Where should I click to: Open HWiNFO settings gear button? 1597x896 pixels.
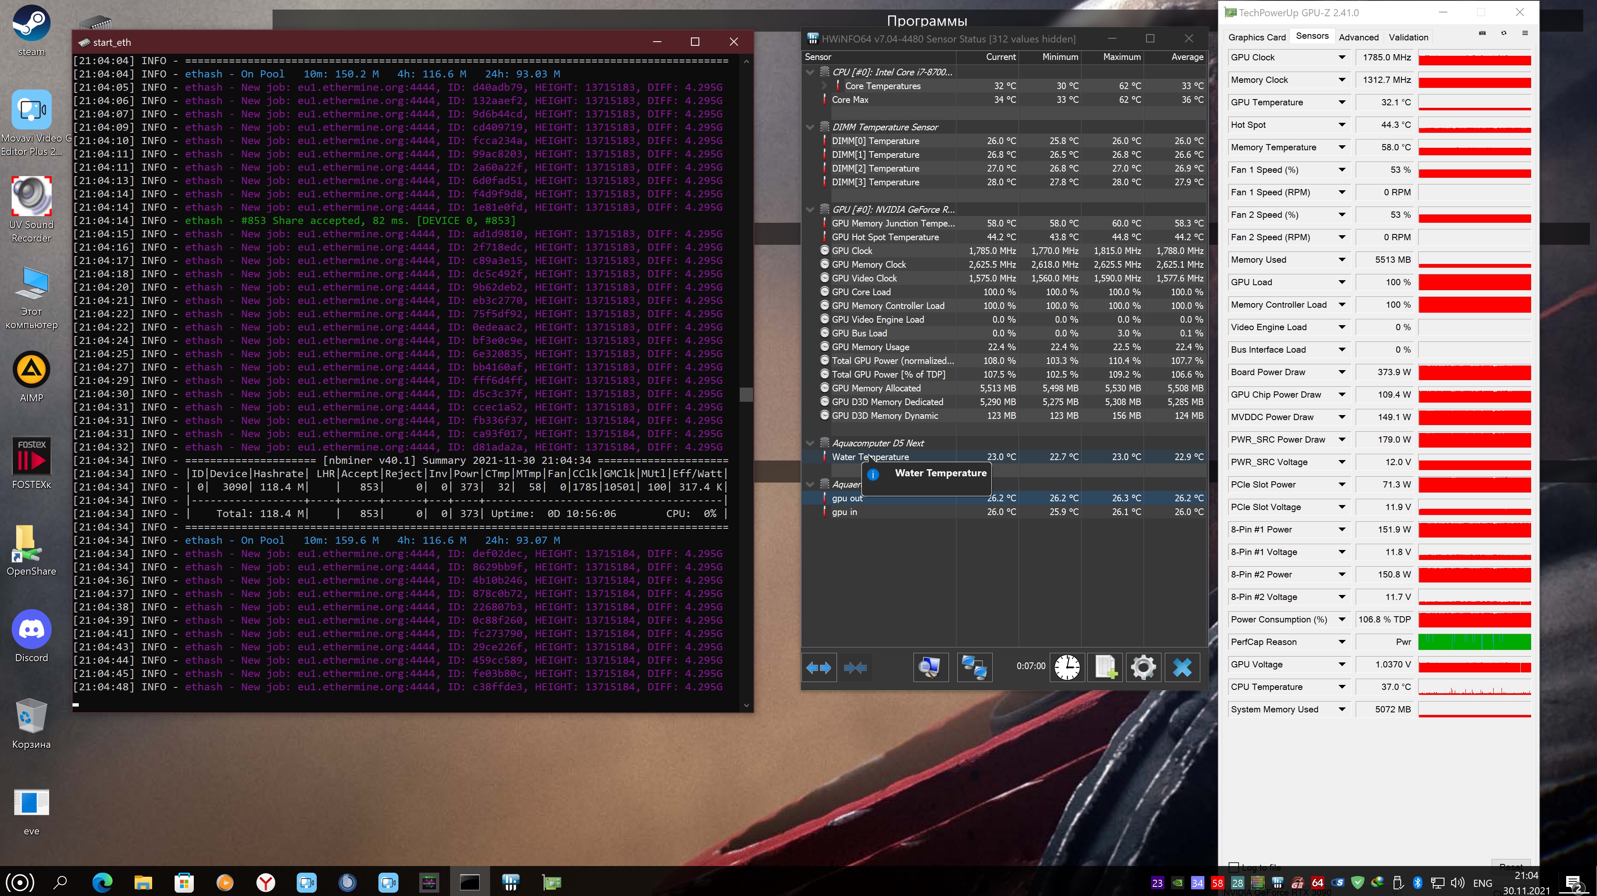[1143, 667]
